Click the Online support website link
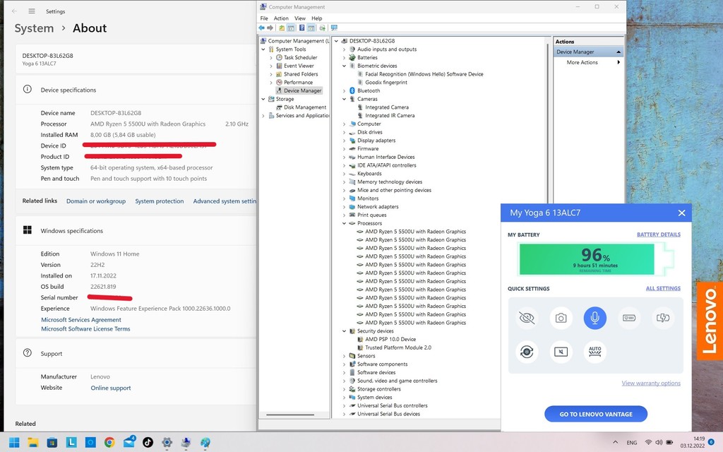Screen dimensions: 723x452 [111, 388]
